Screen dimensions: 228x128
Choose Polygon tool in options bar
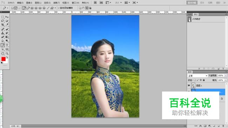44,8
